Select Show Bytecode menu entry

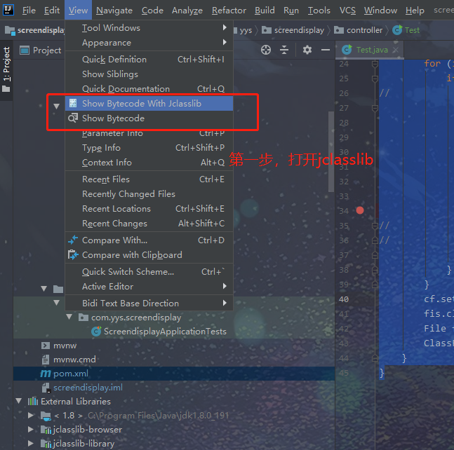[149, 118]
